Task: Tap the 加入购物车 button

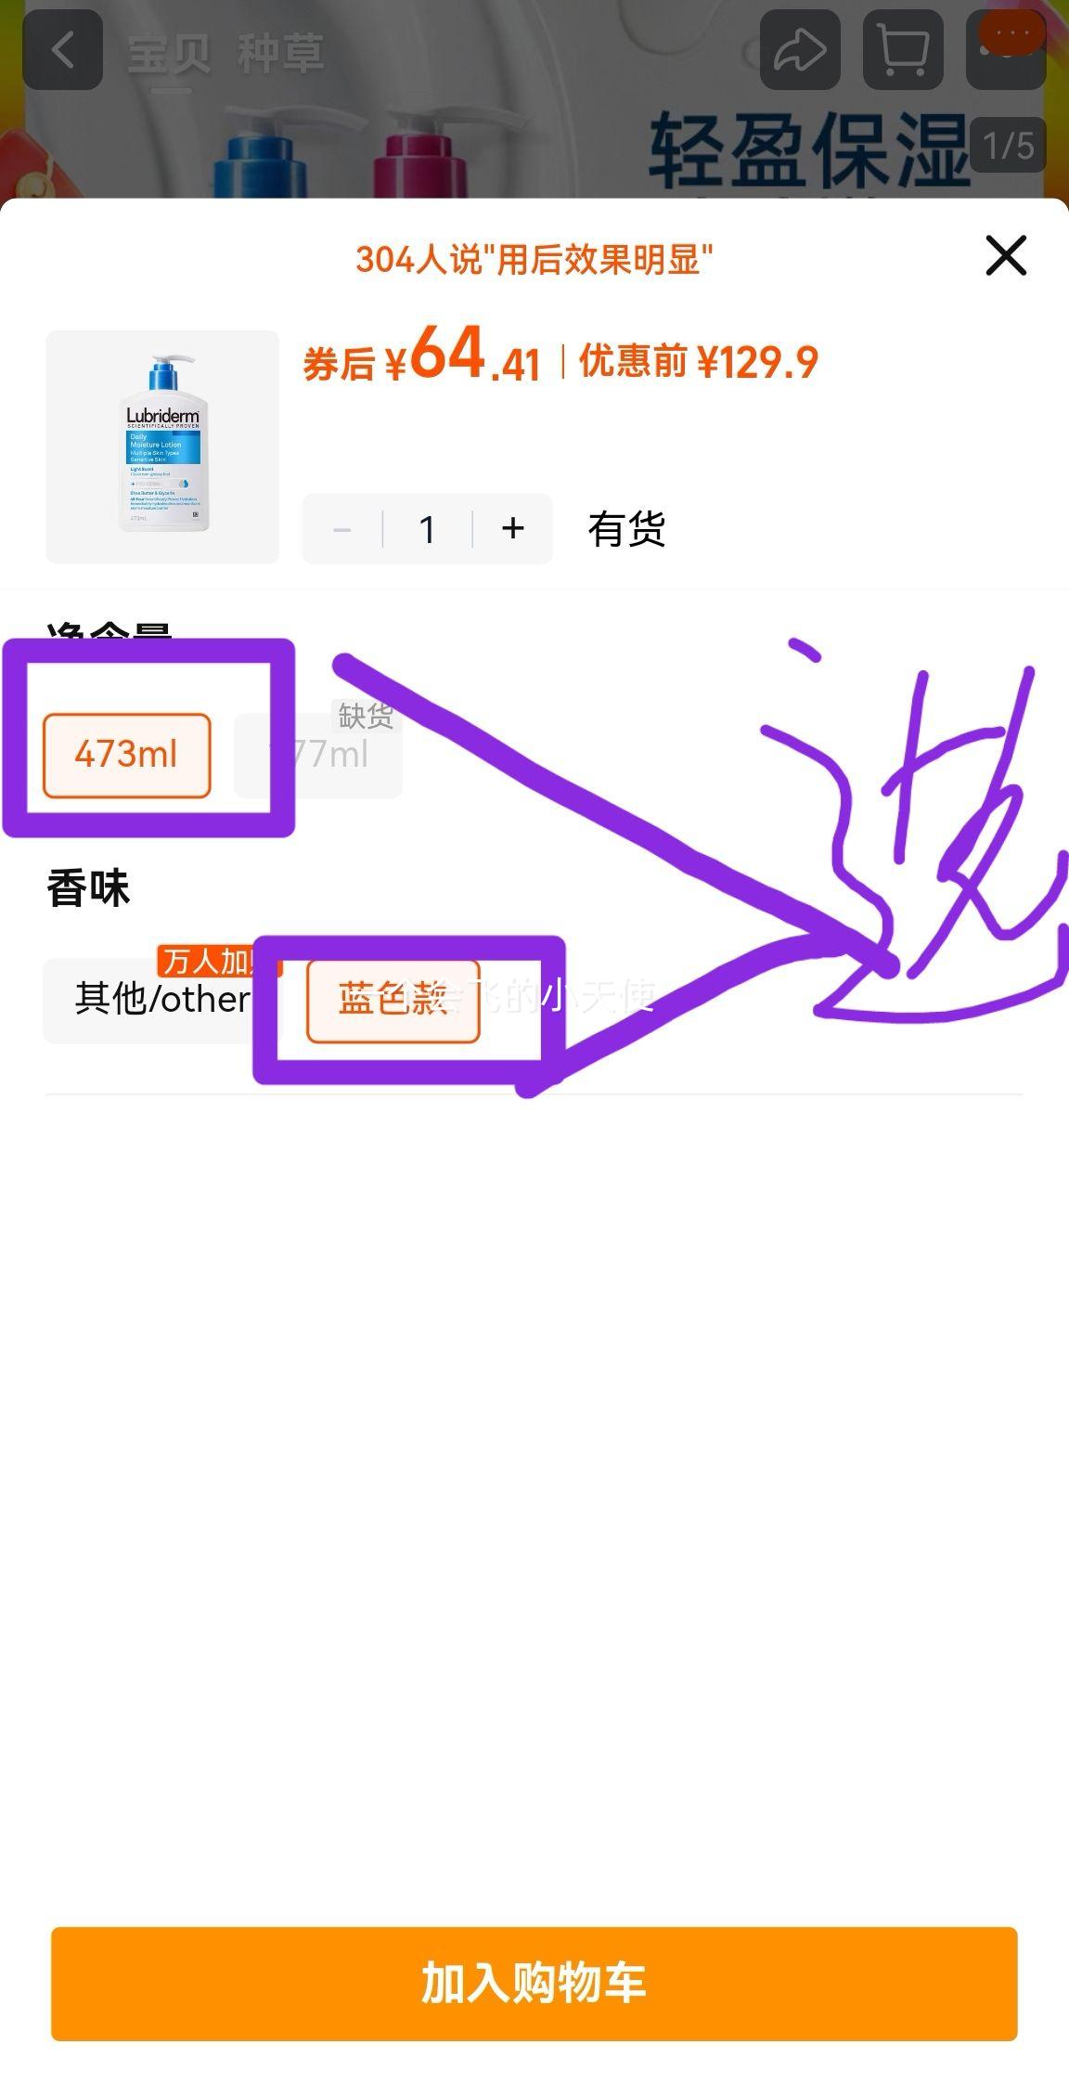Action: [534, 1984]
